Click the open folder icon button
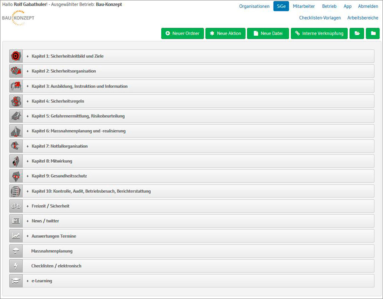 [x=356, y=34]
